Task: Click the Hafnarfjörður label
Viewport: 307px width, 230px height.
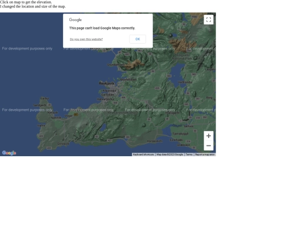Action: [x=106, y=99]
